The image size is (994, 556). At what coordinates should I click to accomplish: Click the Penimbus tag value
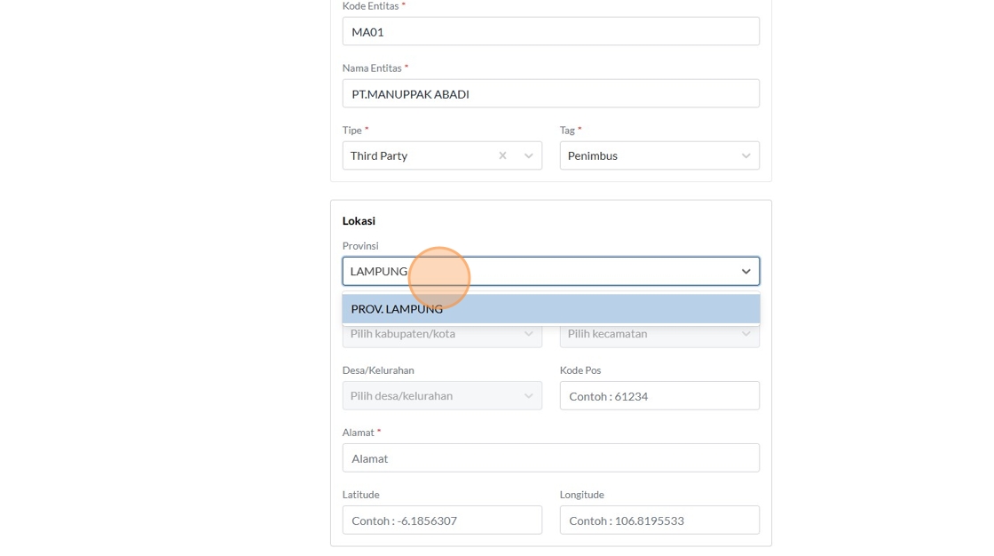[593, 155]
